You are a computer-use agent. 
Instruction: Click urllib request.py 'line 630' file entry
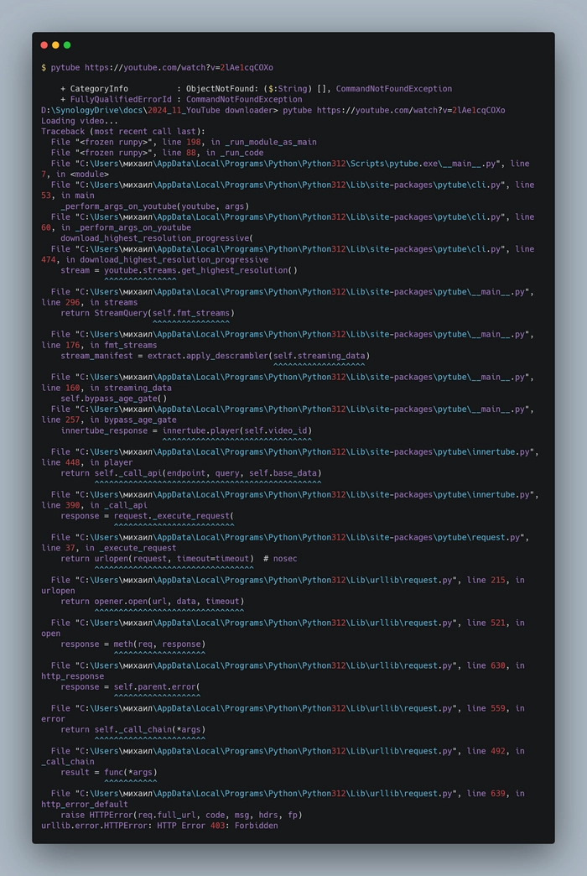[288, 665]
